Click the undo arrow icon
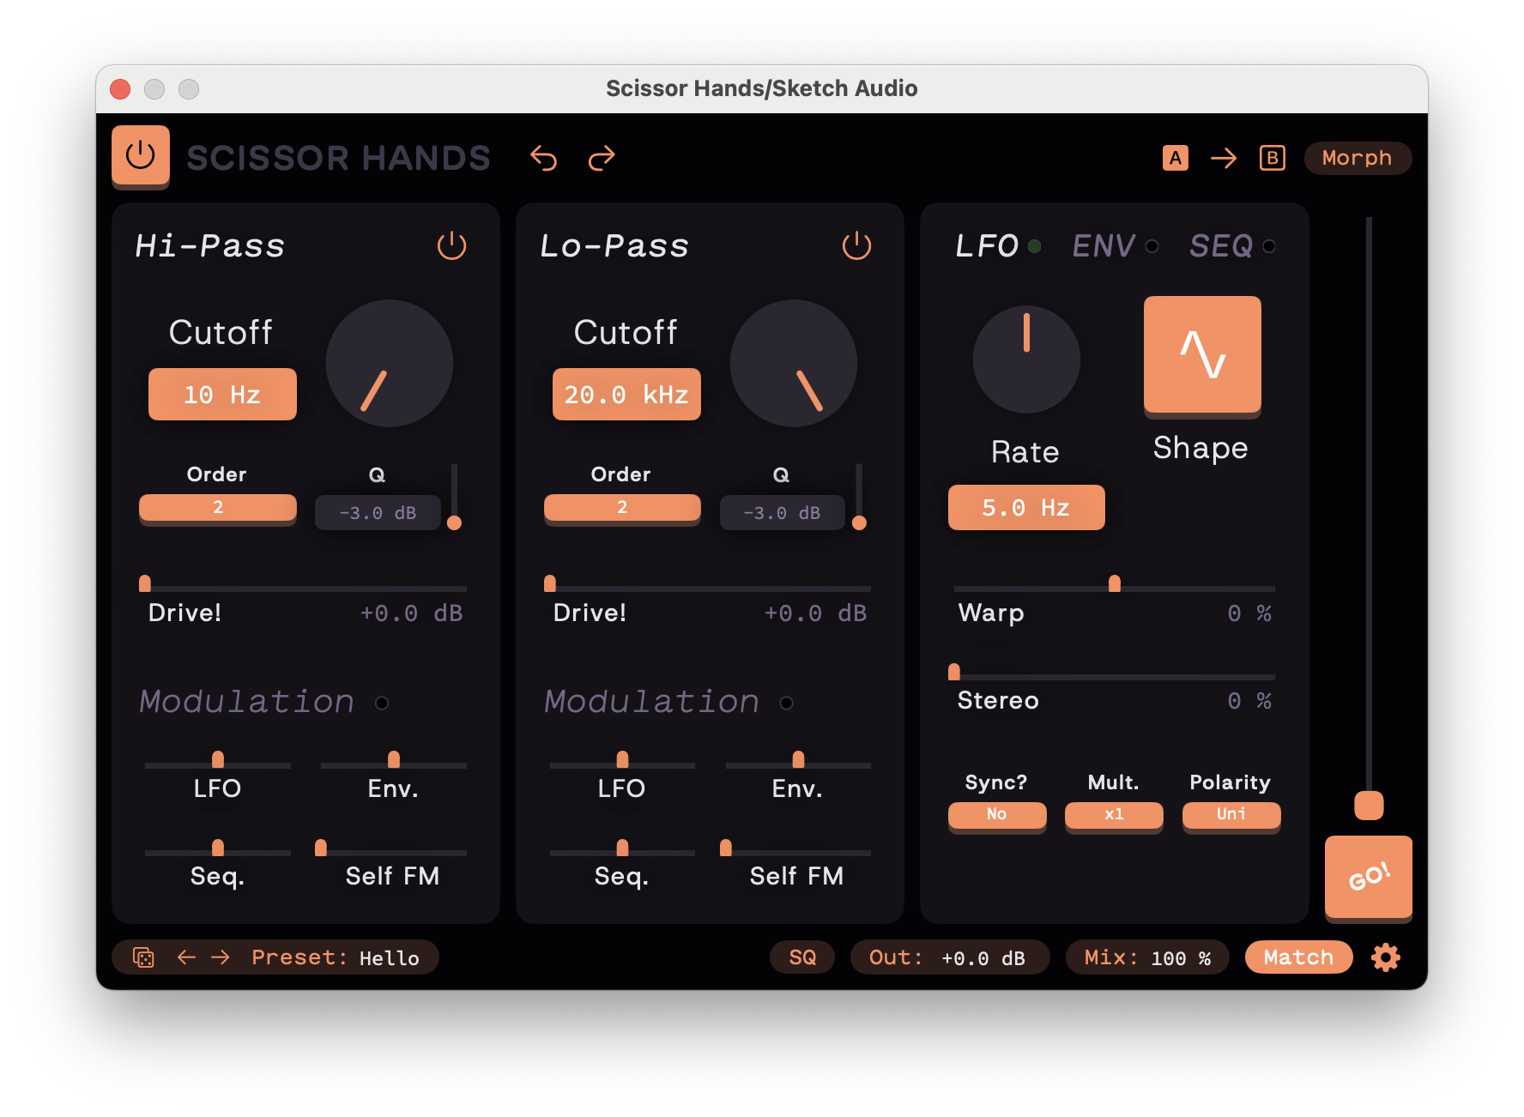Viewport: 1524px width, 1117px height. (543, 158)
